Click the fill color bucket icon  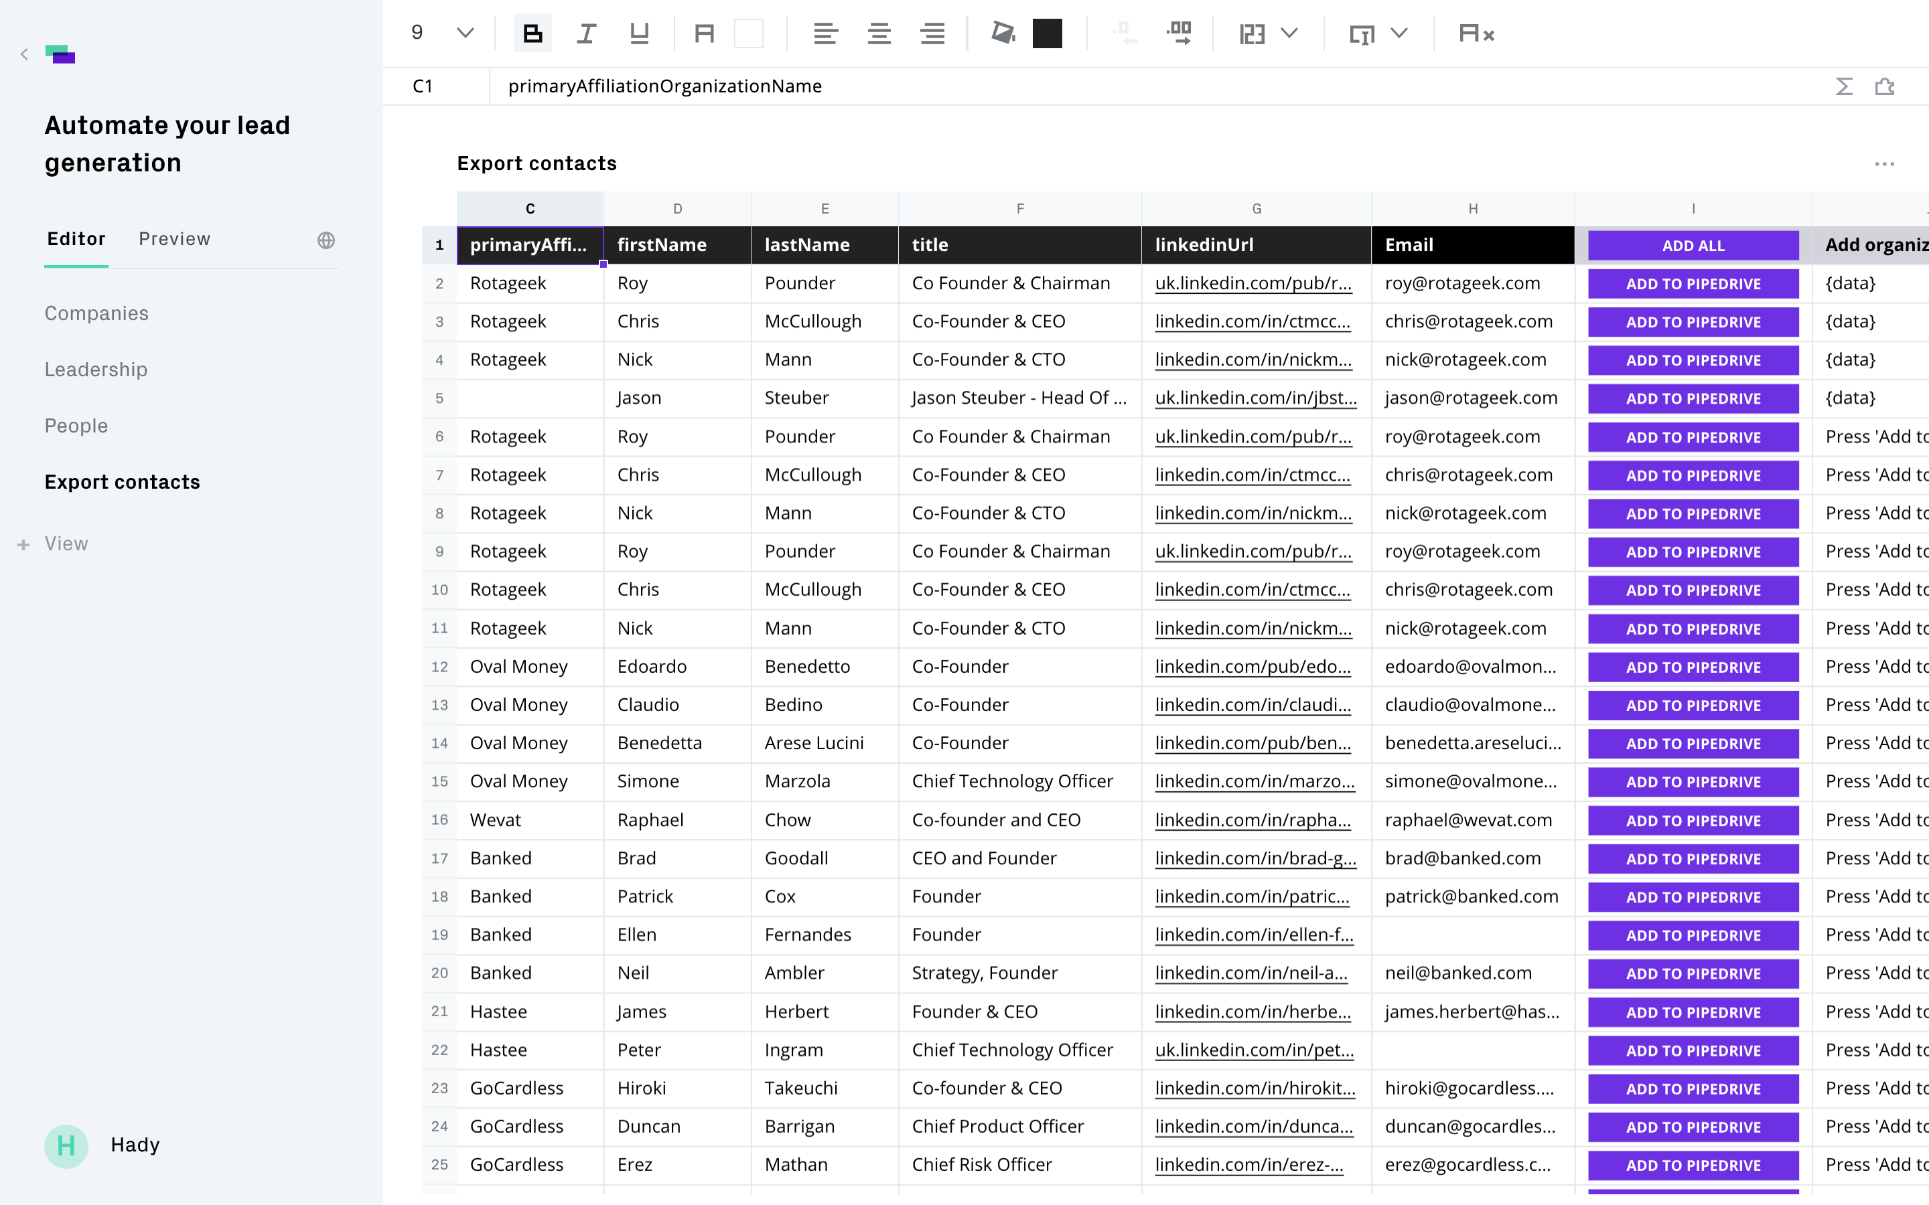tap(1003, 33)
